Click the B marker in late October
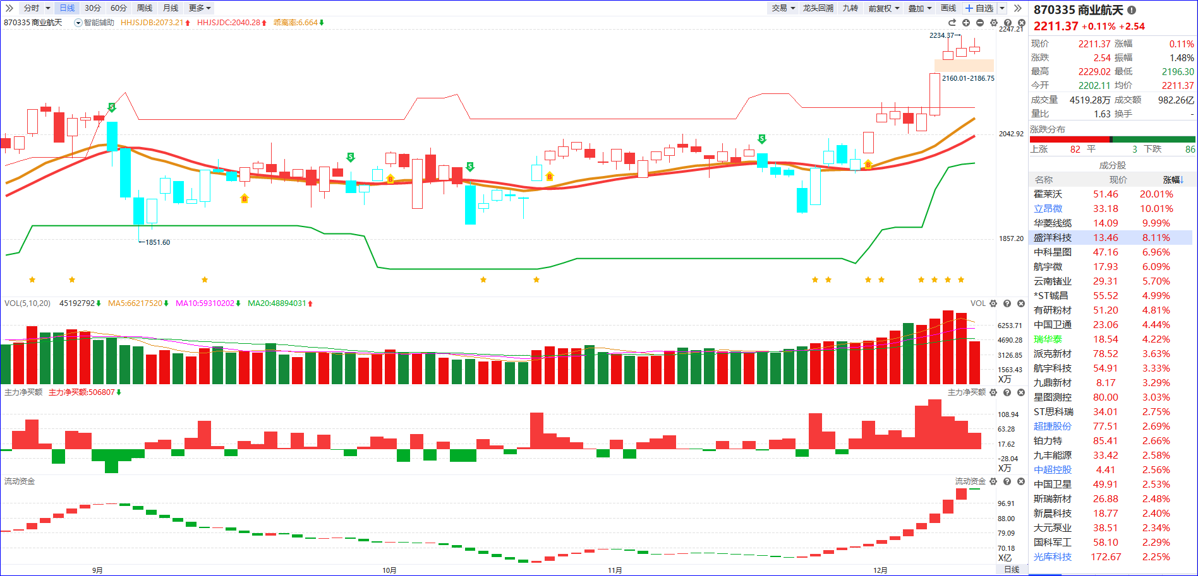 click(x=550, y=177)
